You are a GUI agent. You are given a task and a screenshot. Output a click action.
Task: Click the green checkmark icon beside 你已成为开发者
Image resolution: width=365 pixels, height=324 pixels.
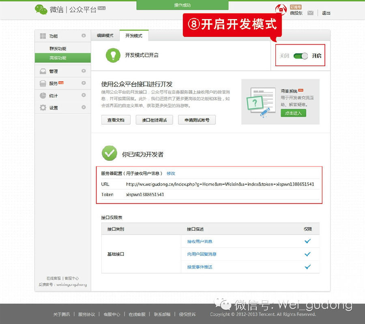109,153
